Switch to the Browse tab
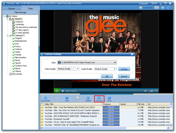176x133 pixels. click(11, 9)
